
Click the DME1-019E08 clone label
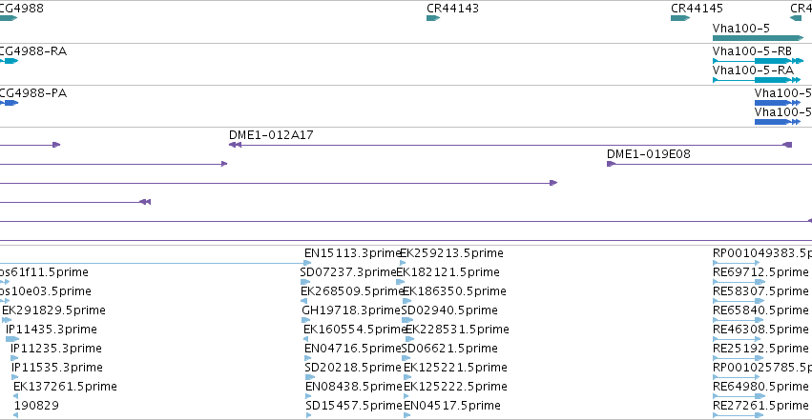tap(648, 154)
